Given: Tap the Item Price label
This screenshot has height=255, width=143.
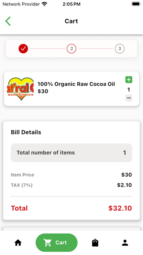Looking at the screenshot, I should 22,175.
